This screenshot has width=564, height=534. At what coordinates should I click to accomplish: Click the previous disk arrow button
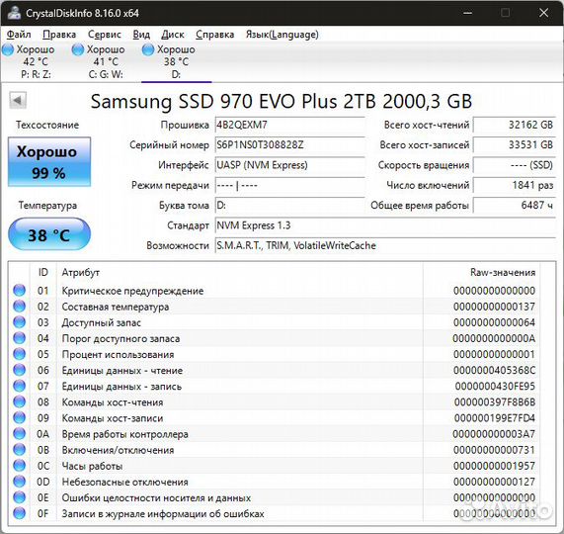(x=18, y=100)
